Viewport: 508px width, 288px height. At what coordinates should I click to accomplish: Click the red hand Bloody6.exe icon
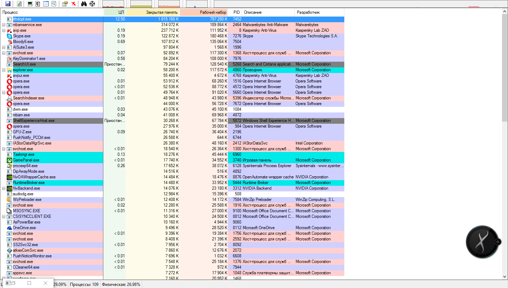(10, 42)
